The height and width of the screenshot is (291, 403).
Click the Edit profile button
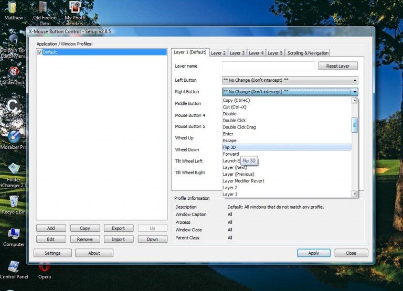51,239
